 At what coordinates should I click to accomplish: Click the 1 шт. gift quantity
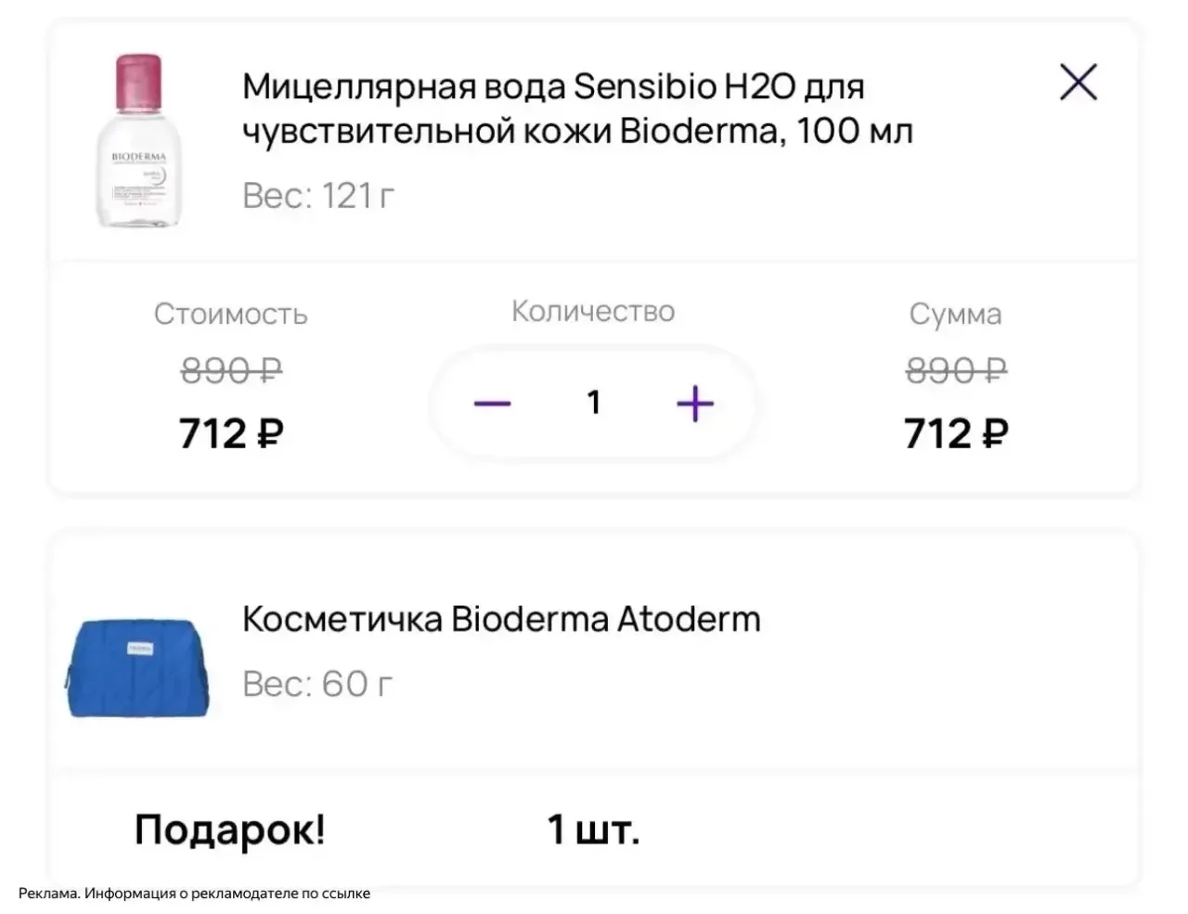[593, 830]
